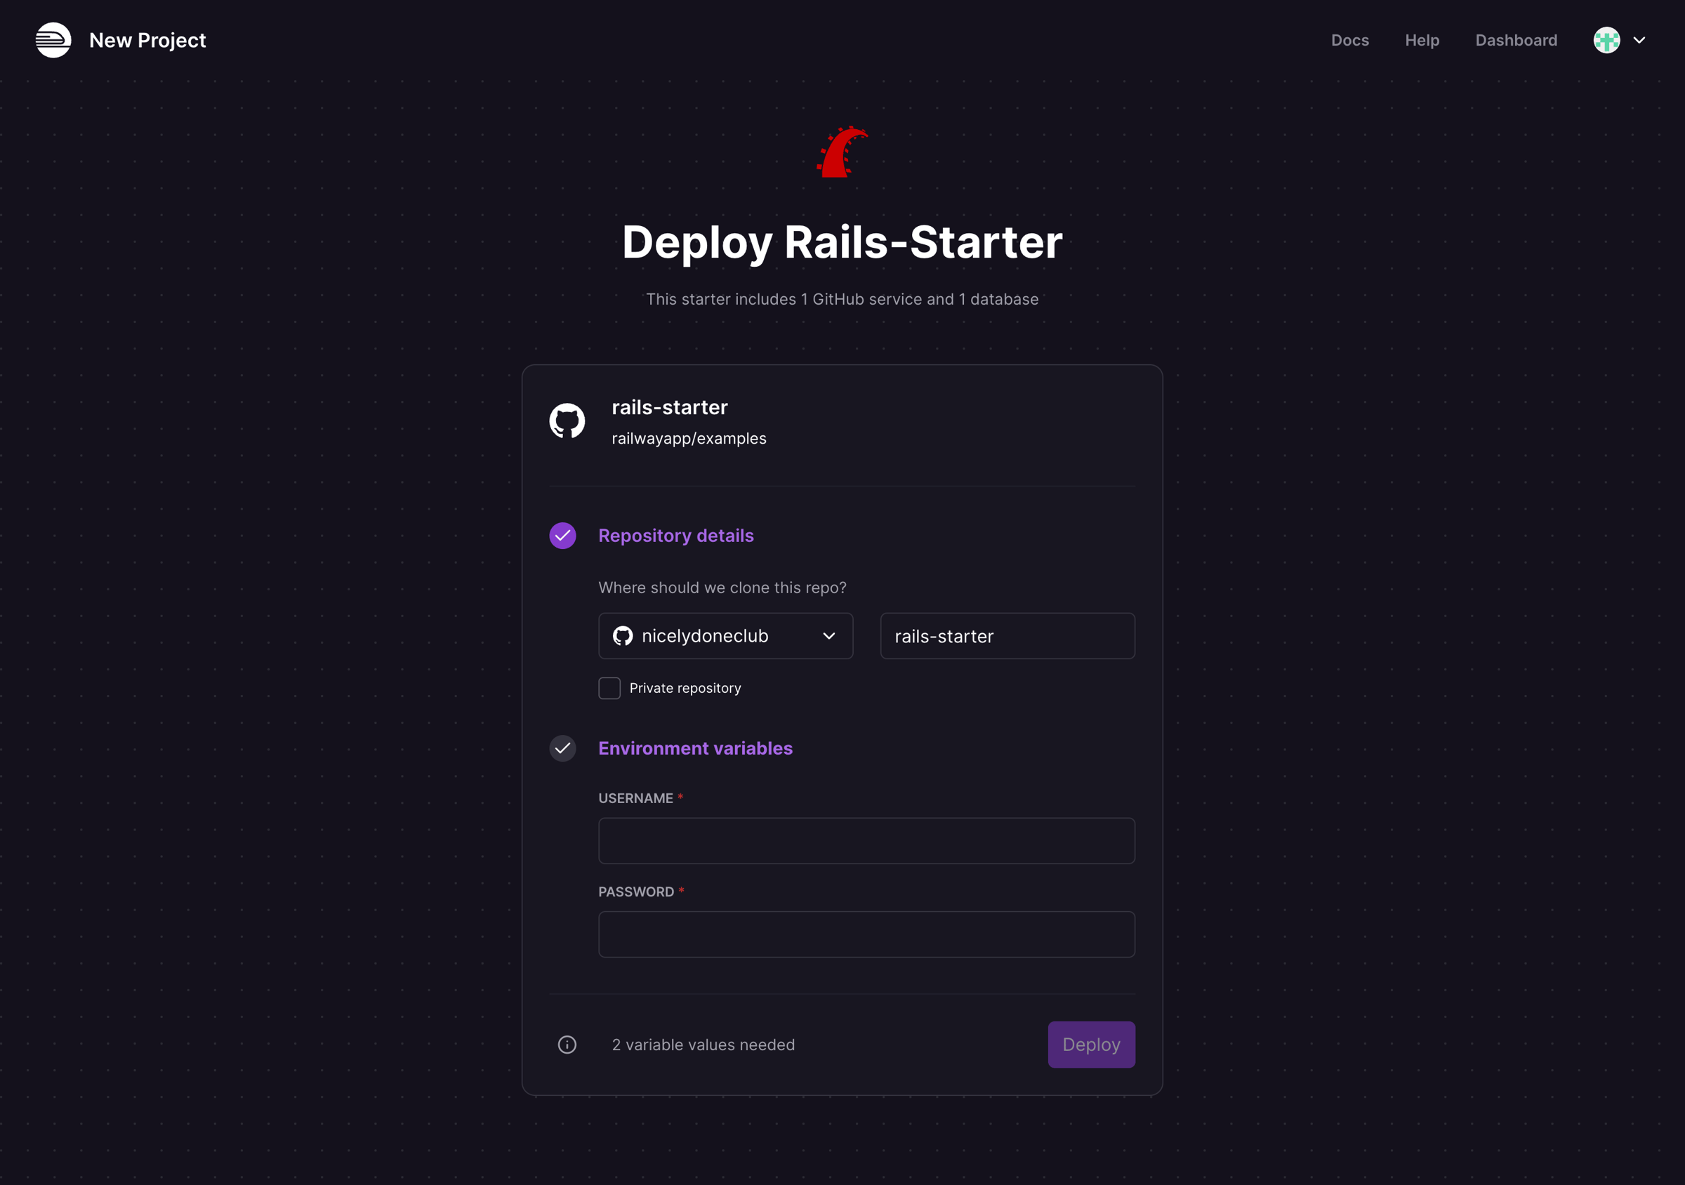The width and height of the screenshot is (1685, 1185).
Task: Focus the PASSWORD input field
Action: tap(866, 935)
